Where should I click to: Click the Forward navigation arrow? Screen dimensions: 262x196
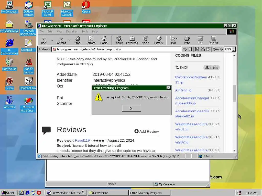coord(61,40)
